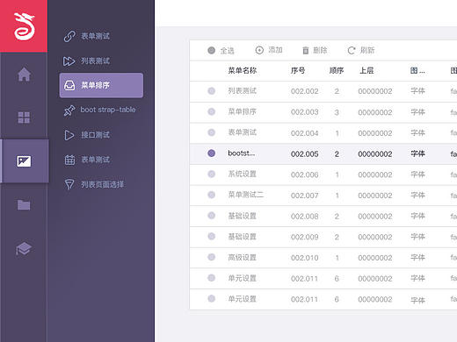This screenshot has width=457, height=342.
Task: Click the 002.003 cell
Action: click(305, 112)
